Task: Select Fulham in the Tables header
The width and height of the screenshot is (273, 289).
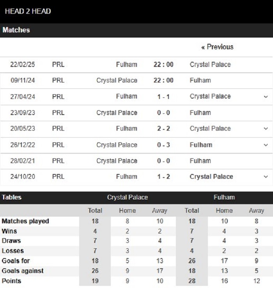Action: coord(224,197)
